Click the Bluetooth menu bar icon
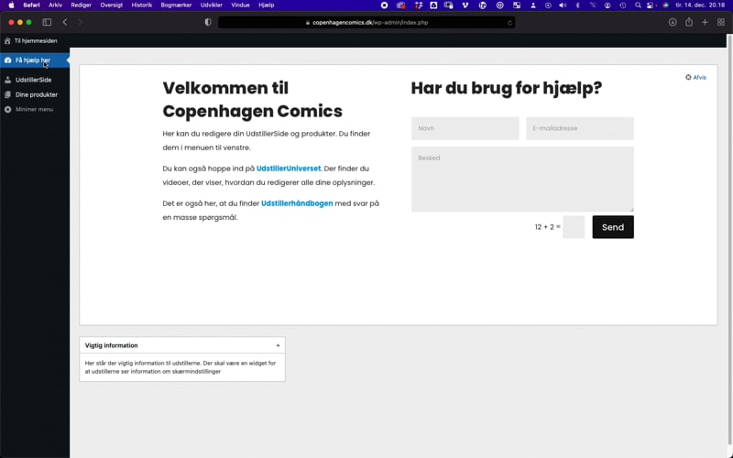Viewport: 733px width, 458px height. (x=578, y=5)
